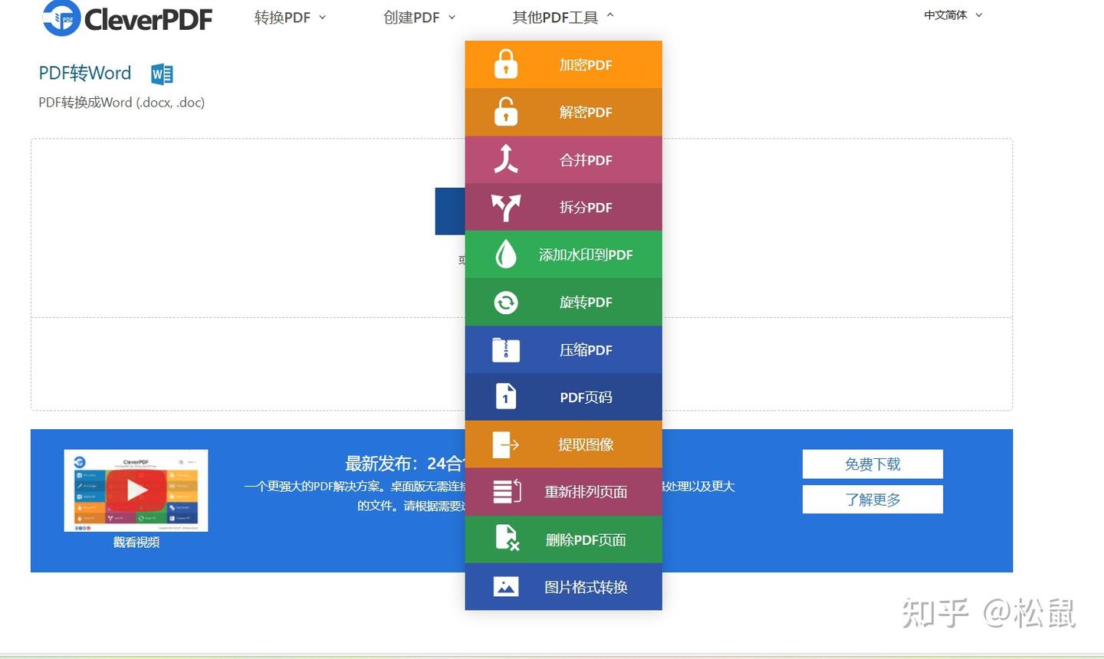Viewport: 1104px width, 659px height.
Task: Click the picture icon for 图片格式转换
Action: point(506,587)
